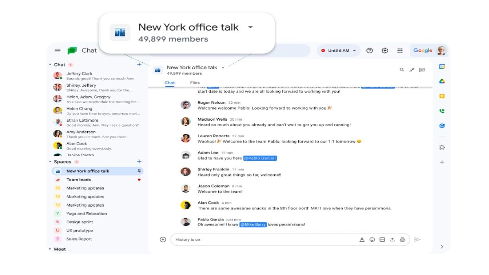This screenshot has width=489, height=275.
Task: Open the green phone icon in side panel
Action: pyautogui.click(x=442, y=111)
